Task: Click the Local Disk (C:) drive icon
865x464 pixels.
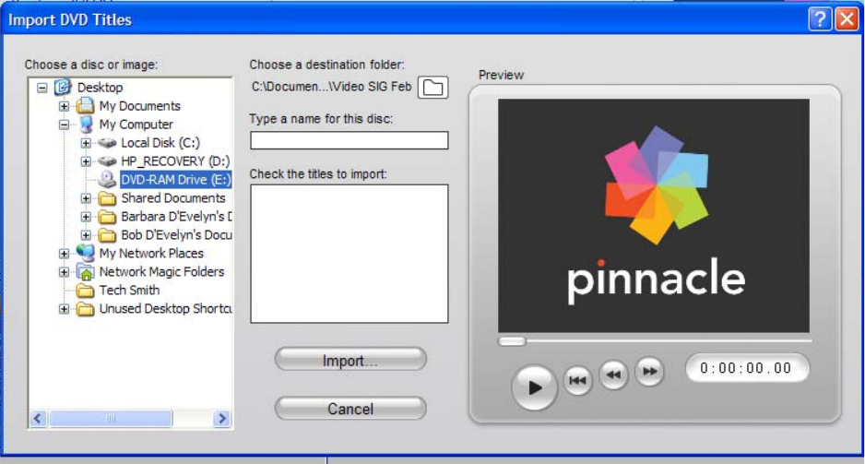Action: [107, 143]
